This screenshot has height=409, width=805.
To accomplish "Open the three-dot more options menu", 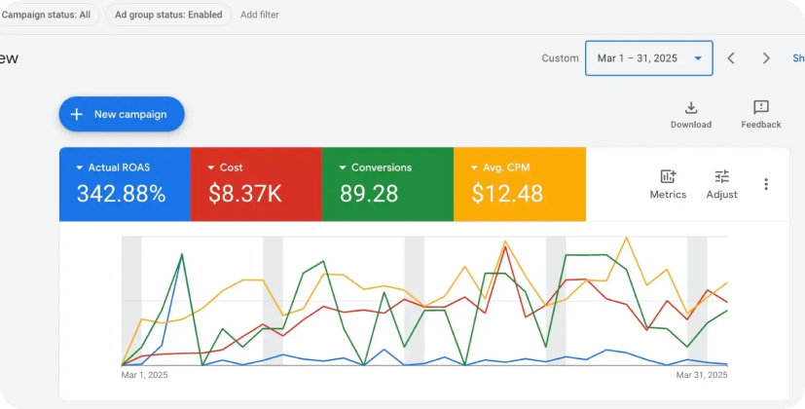I will [766, 184].
